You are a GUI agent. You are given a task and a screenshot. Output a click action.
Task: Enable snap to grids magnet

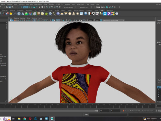47,7
